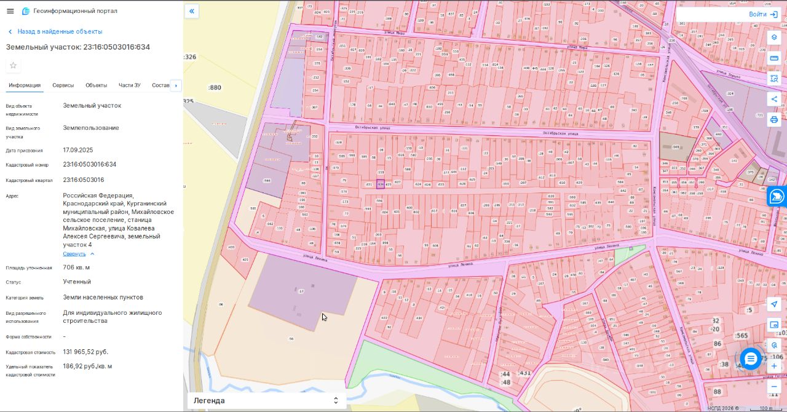This screenshot has width=787, height=412.
Task: Click the zoom-to-search map icon
Action: coord(774,345)
